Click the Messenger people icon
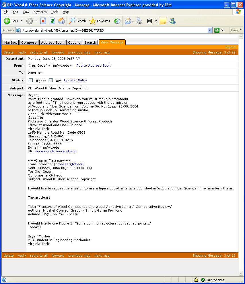Viewport: 245px width, 284px height. point(172,21)
